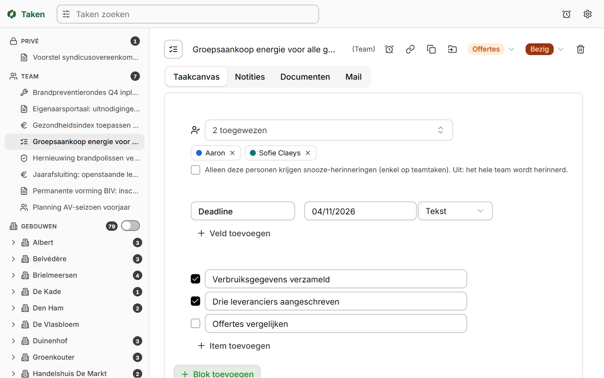
Task: Switch to the Documenten tab
Action: [x=305, y=77]
